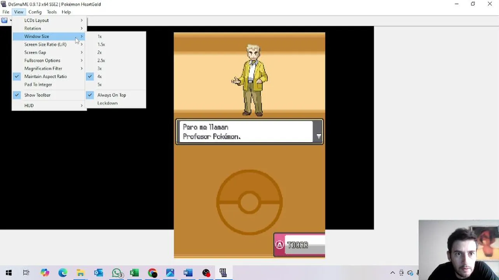499x280 pixels.
Task: Open the Config menu
Action: click(x=35, y=12)
